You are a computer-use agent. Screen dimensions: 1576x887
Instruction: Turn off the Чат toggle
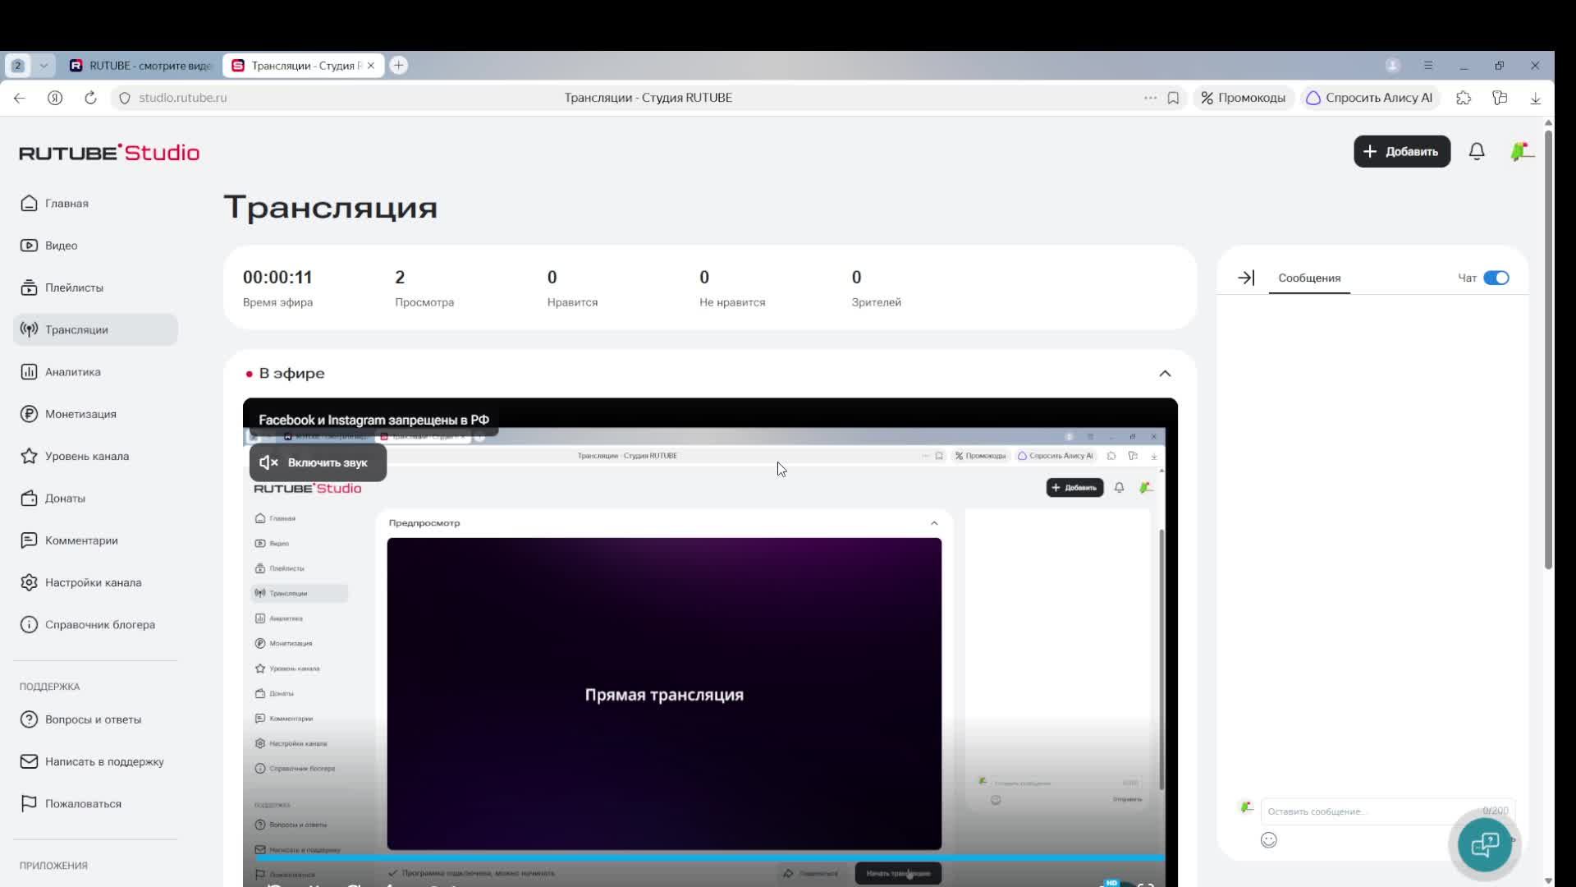click(1496, 278)
